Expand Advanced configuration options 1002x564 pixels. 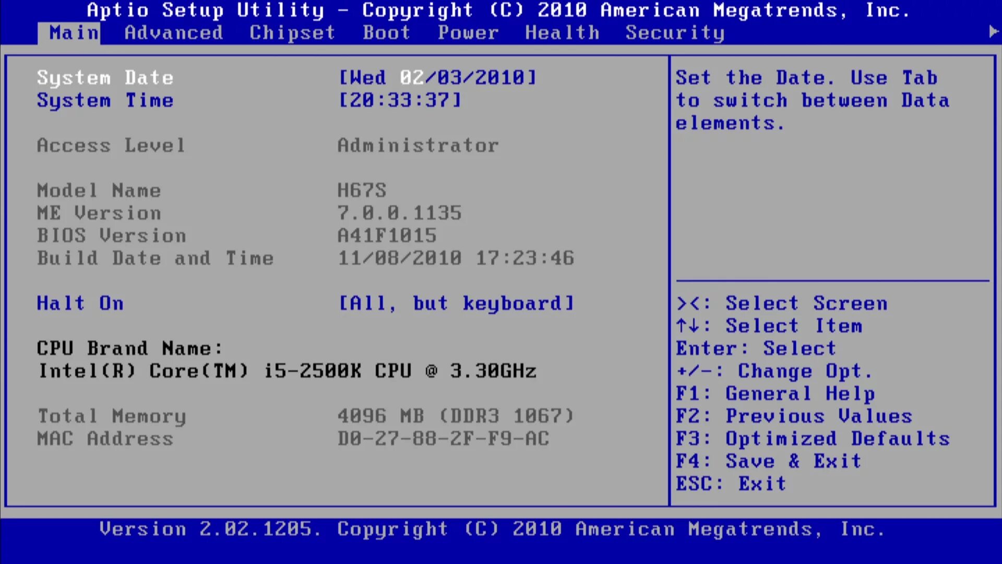tap(172, 32)
